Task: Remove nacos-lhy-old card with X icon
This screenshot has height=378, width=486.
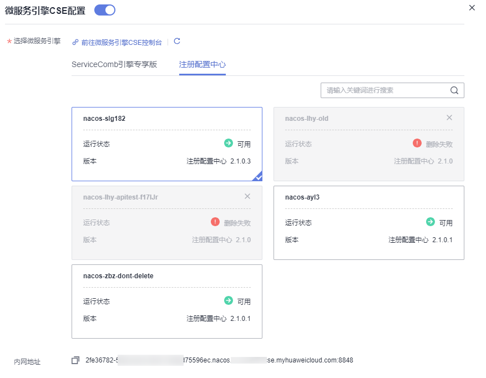Action: click(449, 118)
